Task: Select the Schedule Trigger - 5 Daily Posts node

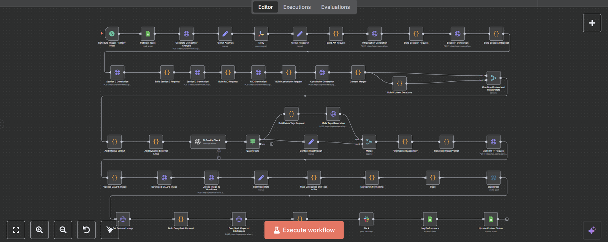Action: [x=112, y=34]
